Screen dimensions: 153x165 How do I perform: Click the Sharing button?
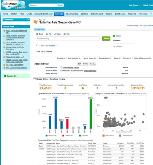93,64
